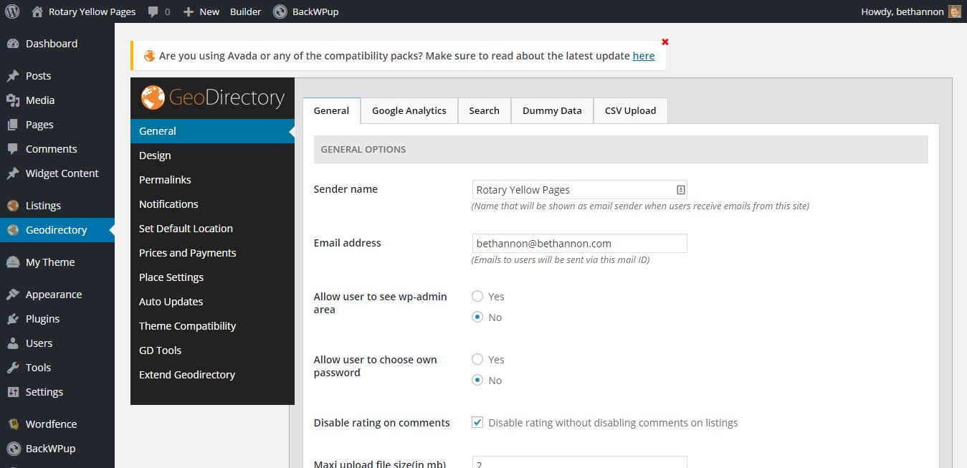Viewport: 967px width, 468px height.
Task: Switch to the Google Analytics tab
Action: point(409,111)
